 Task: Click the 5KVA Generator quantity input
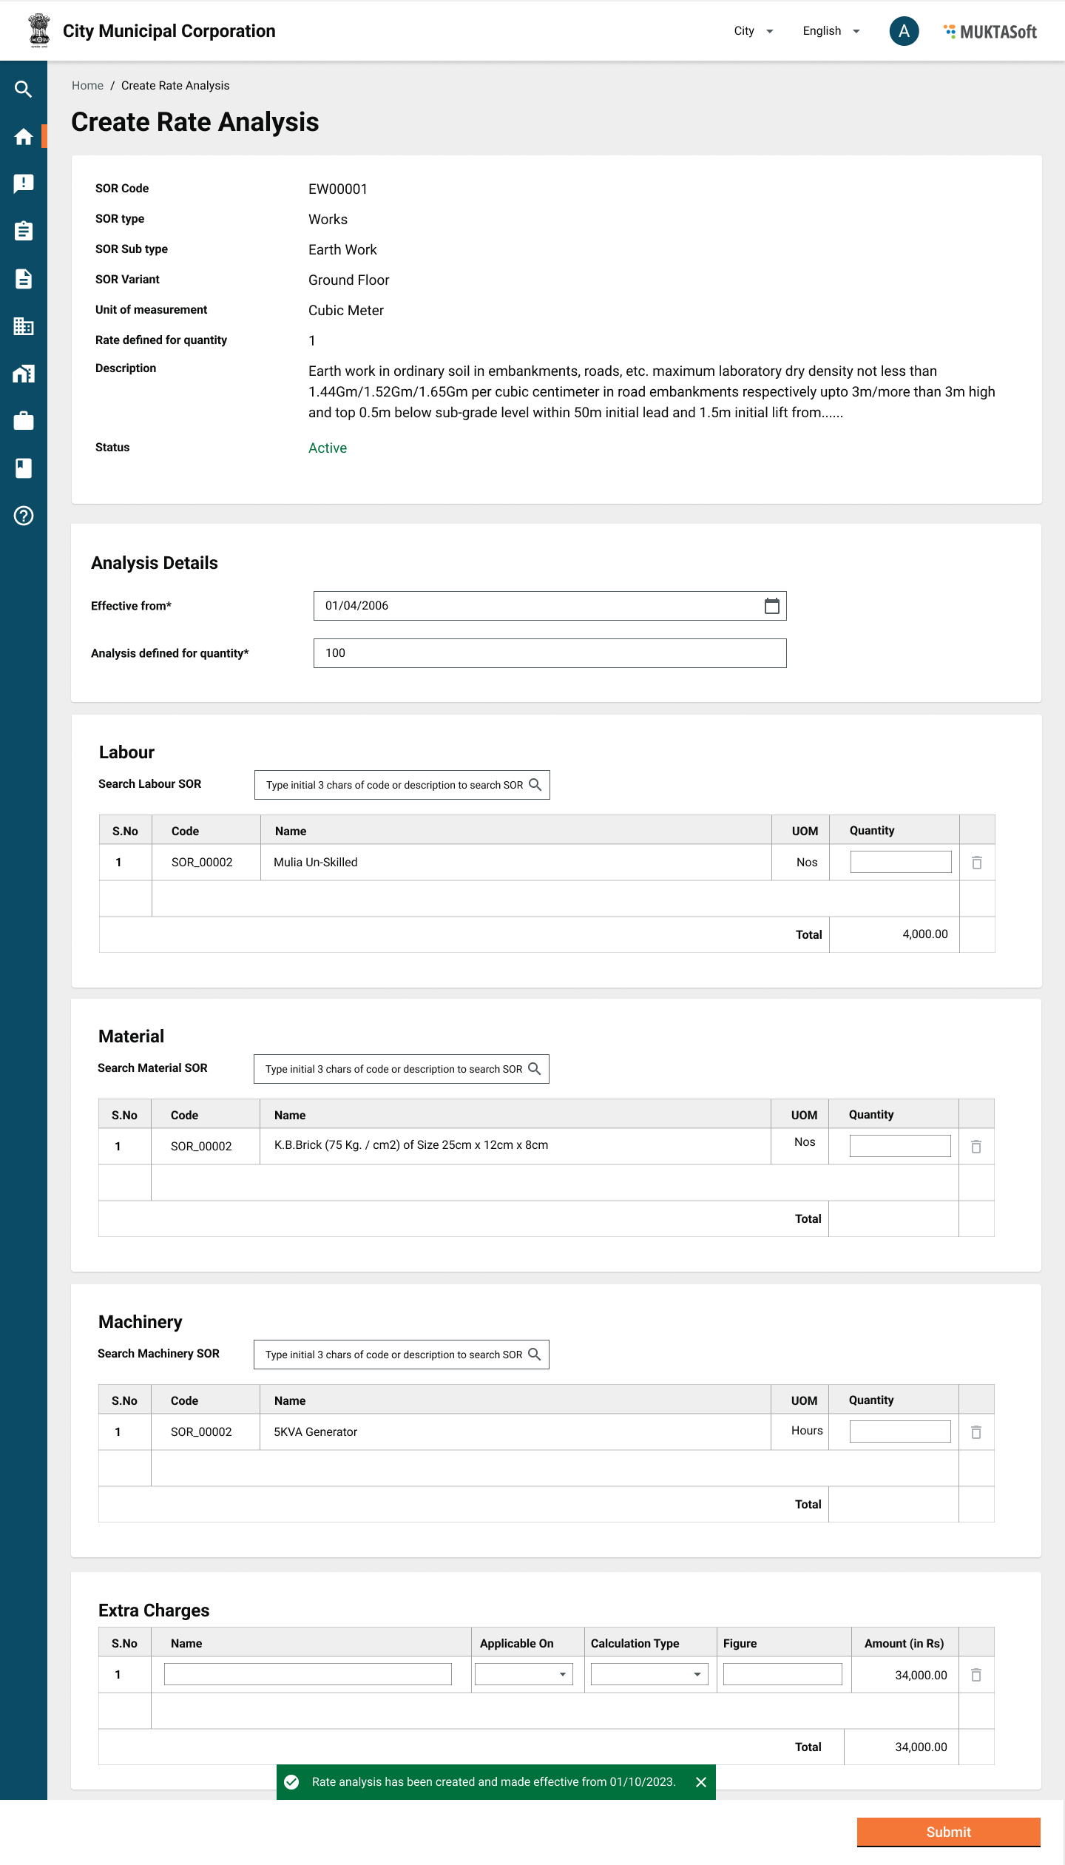coord(899,1431)
